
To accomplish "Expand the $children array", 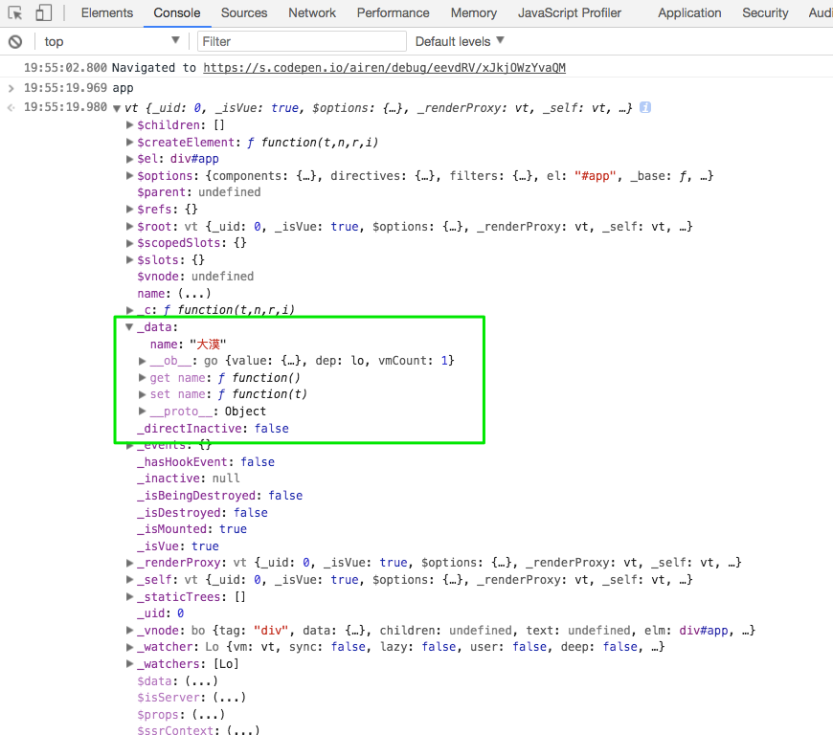I will point(129,124).
